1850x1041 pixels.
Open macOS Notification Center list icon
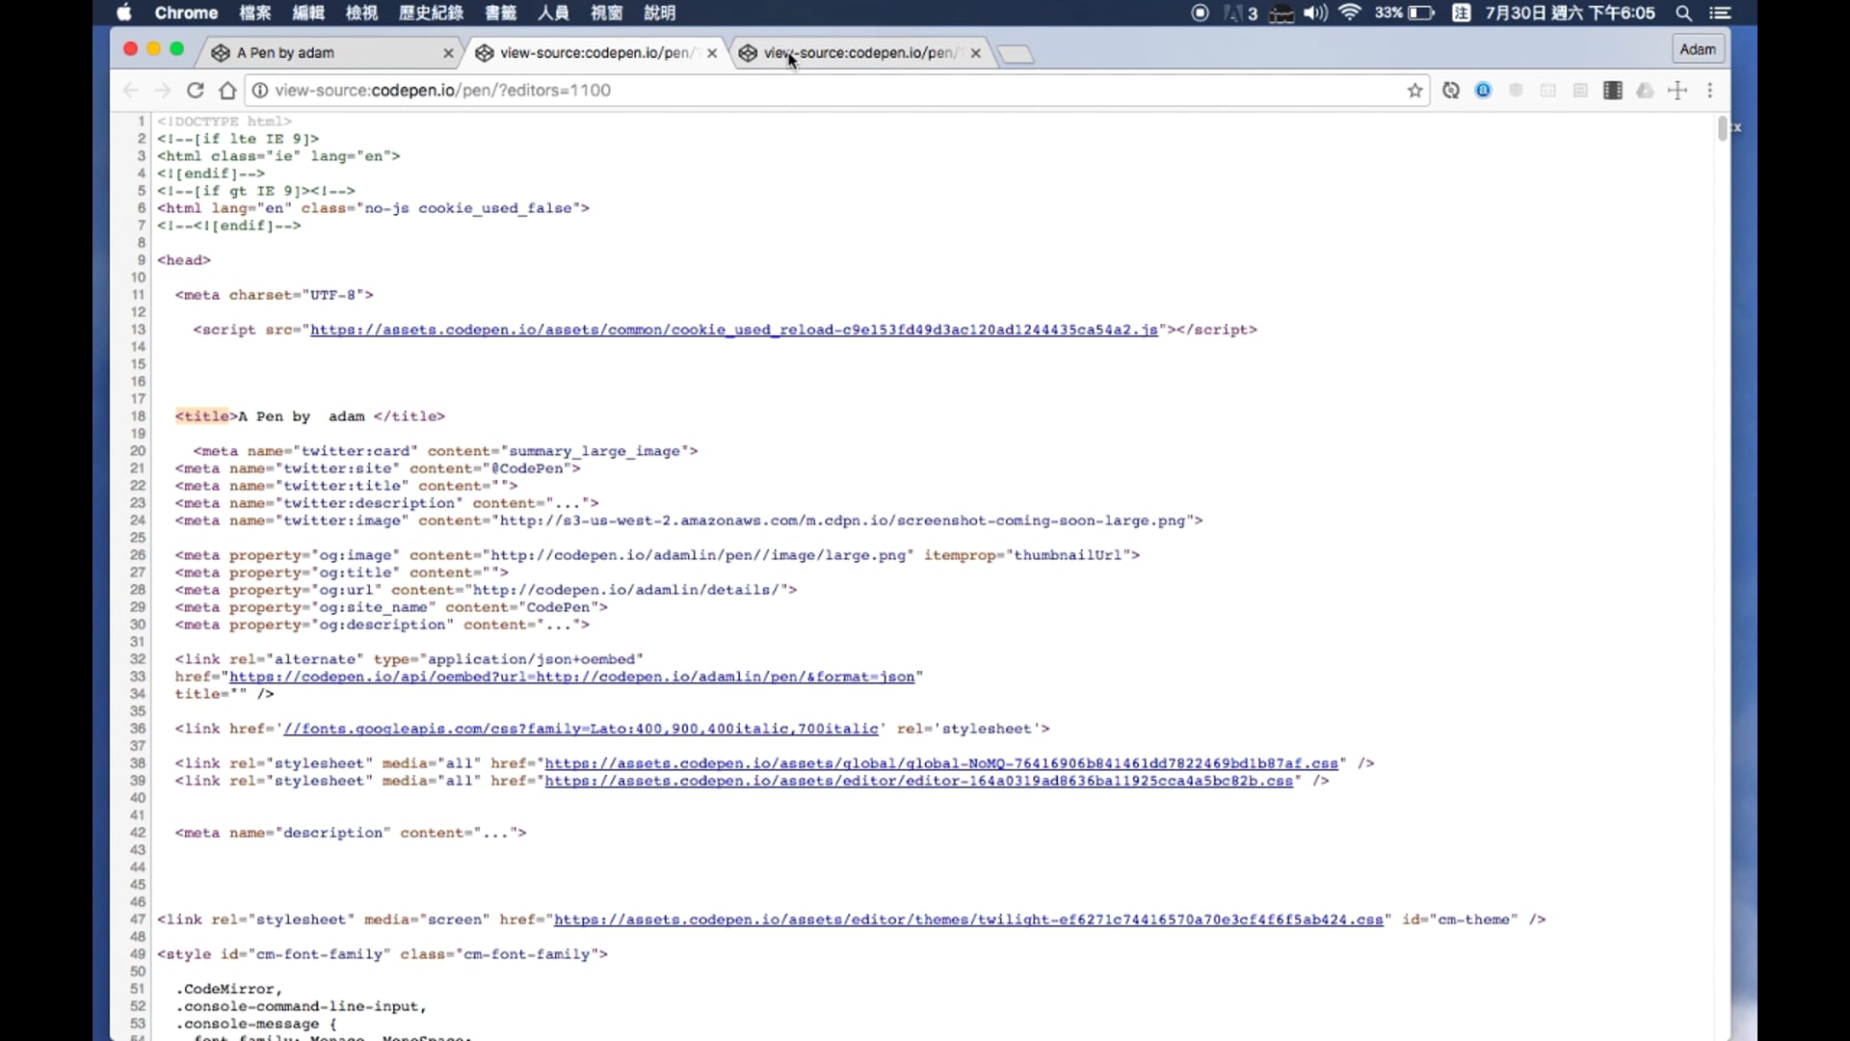pos(1720,13)
